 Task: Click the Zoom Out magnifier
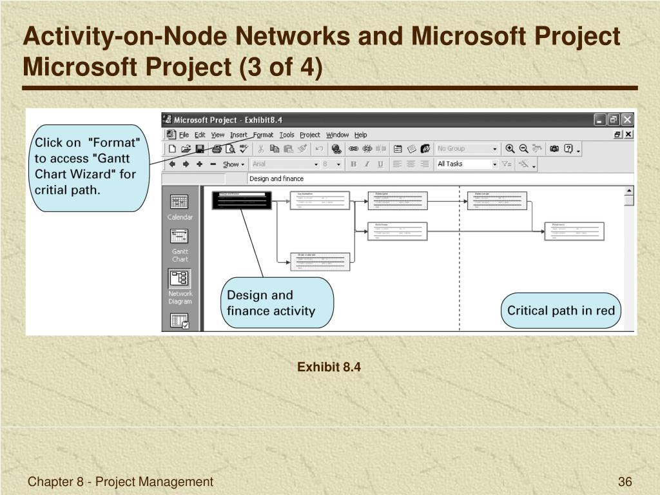coord(523,149)
